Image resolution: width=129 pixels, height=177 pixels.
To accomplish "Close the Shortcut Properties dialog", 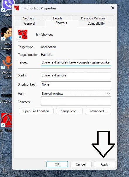I will pyautogui.click(x=113, y=8).
